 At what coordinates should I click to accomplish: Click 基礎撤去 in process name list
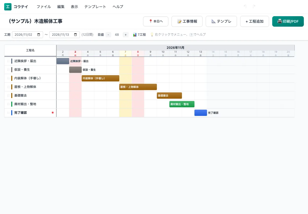coord(20,96)
